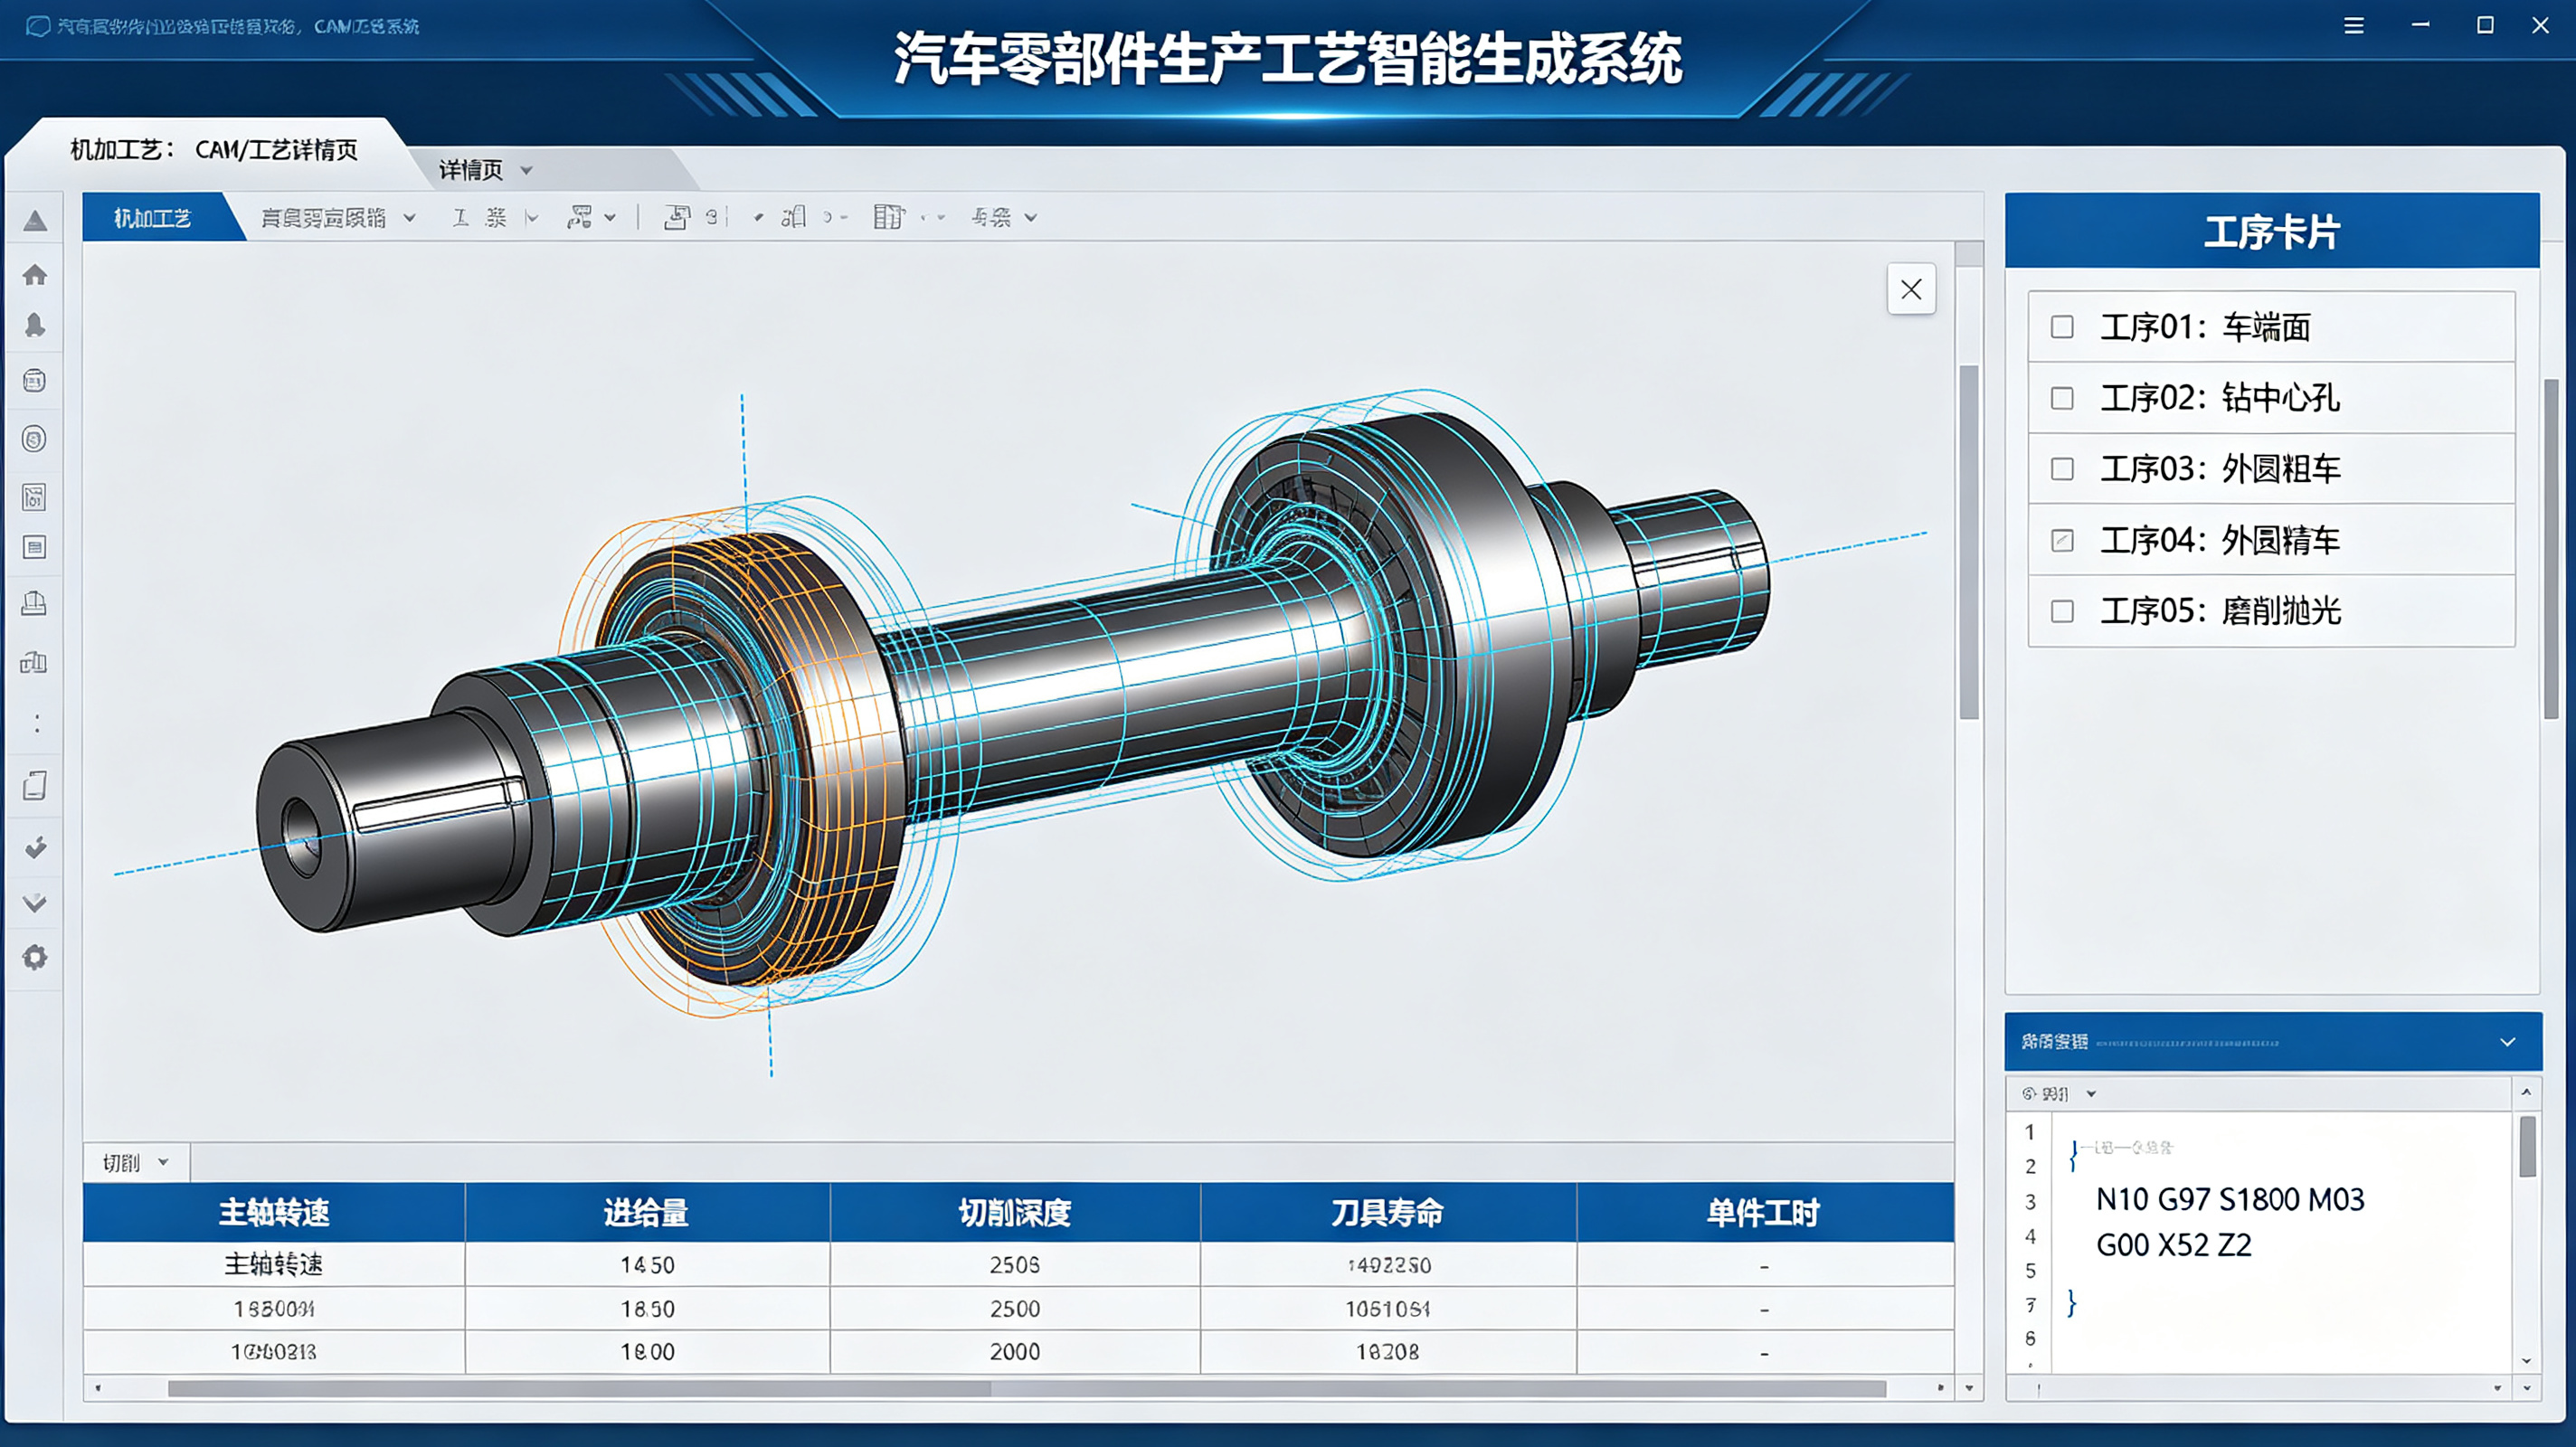The height and width of the screenshot is (1447, 2576).
Task: Collapse the code panel header chevron
Action: point(2508,1042)
